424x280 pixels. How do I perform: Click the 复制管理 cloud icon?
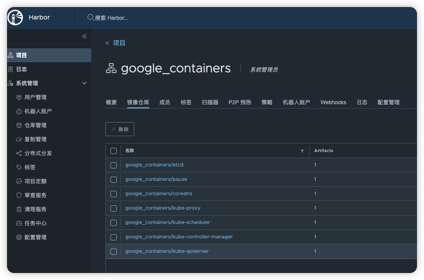pyautogui.click(x=19, y=140)
